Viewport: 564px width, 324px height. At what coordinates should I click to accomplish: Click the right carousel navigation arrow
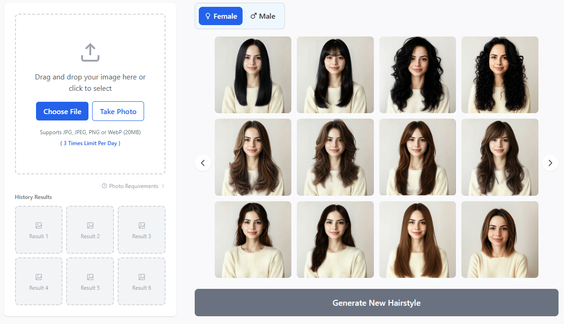click(x=550, y=163)
